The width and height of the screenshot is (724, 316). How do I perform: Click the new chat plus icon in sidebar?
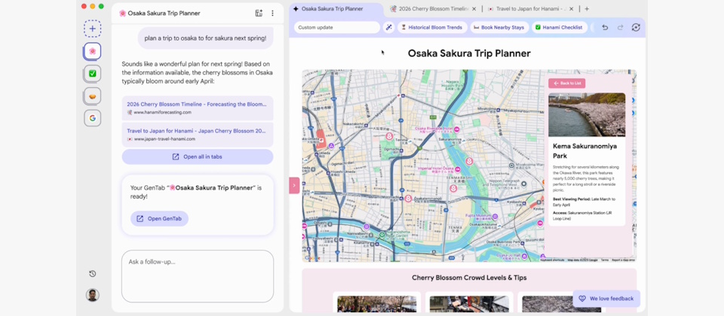pos(92,29)
